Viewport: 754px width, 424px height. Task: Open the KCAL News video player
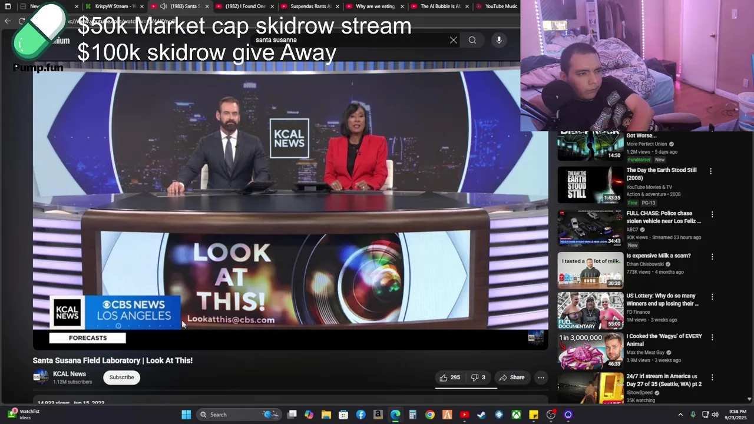tap(290, 205)
